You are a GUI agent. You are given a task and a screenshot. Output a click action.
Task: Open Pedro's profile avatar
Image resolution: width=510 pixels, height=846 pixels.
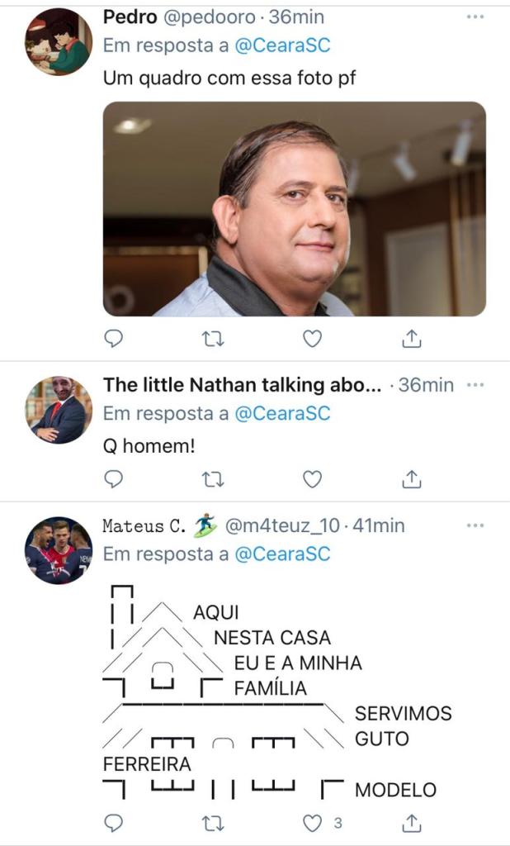(58, 42)
